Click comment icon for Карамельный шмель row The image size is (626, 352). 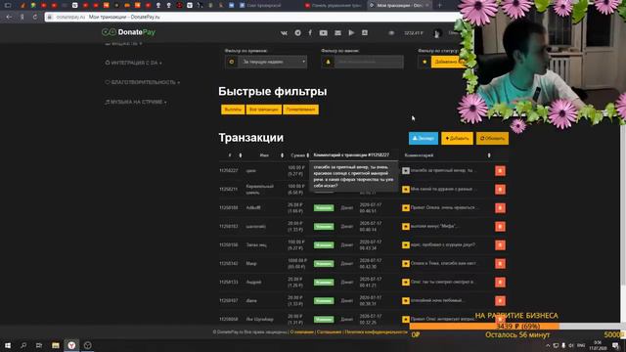point(406,189)
